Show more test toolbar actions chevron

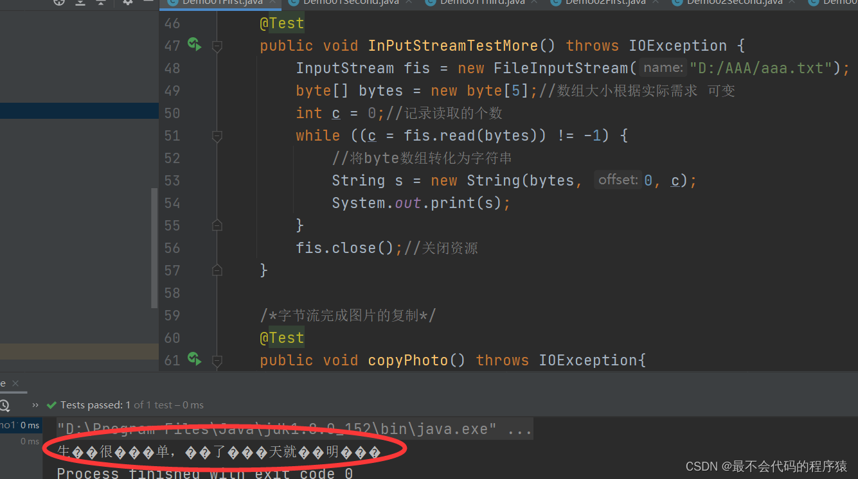tap(35, 405)
